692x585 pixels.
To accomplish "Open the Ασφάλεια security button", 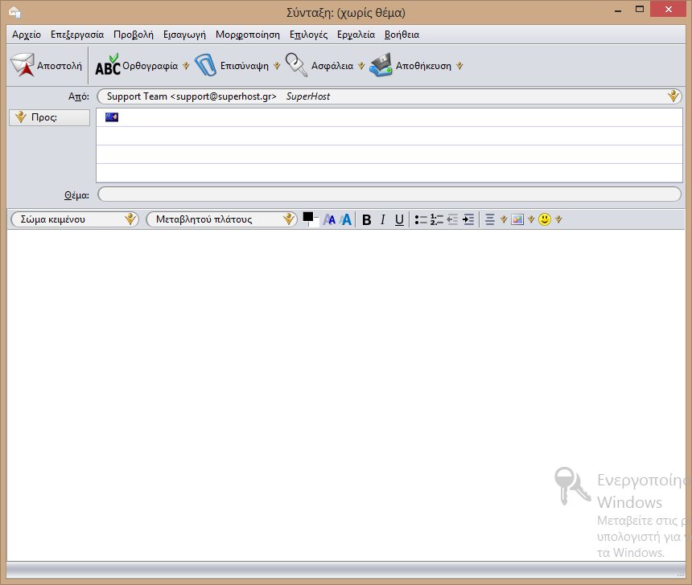I will point(319,66).
